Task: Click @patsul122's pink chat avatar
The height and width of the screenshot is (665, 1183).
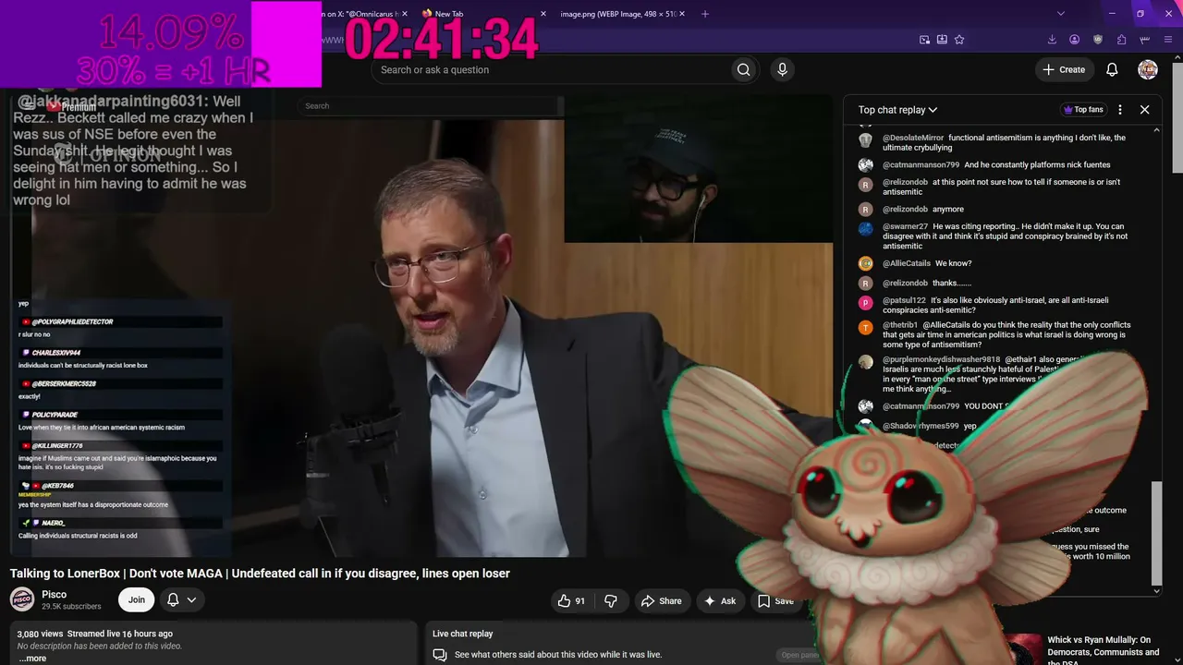Action: pos(865,303)
